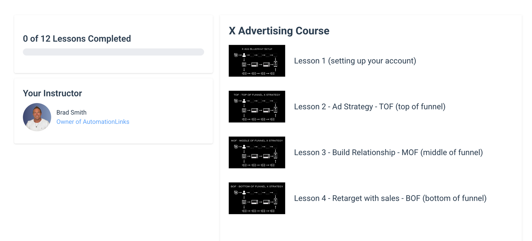Click the TOF Top of Funnel lesson thumbnail
532x241 pixels.
coord(257,107)
